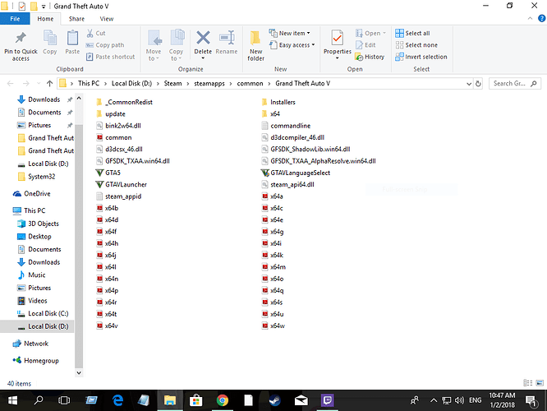Image resolution: width=547 pixels, height=411 pixels.
Task: Select the GTAVLauncher application
Action: (x=122, y=184)
